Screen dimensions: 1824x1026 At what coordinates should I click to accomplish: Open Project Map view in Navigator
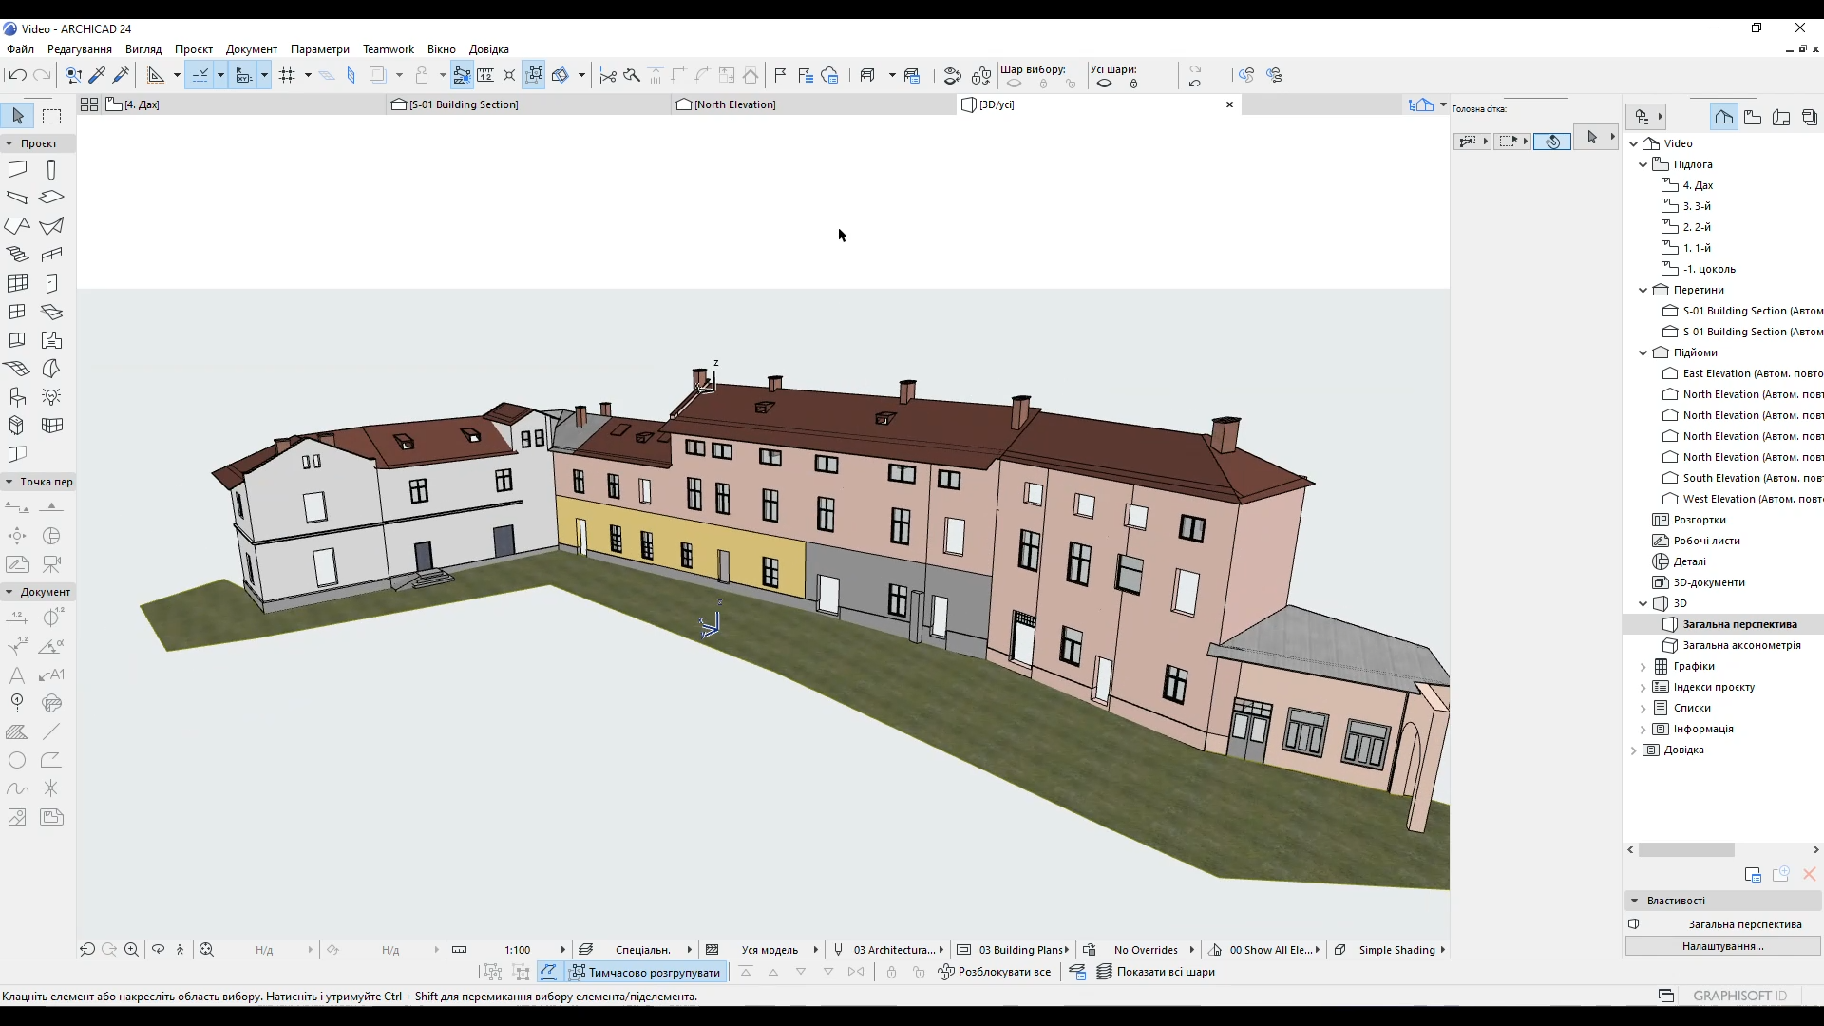point(1723,117)
